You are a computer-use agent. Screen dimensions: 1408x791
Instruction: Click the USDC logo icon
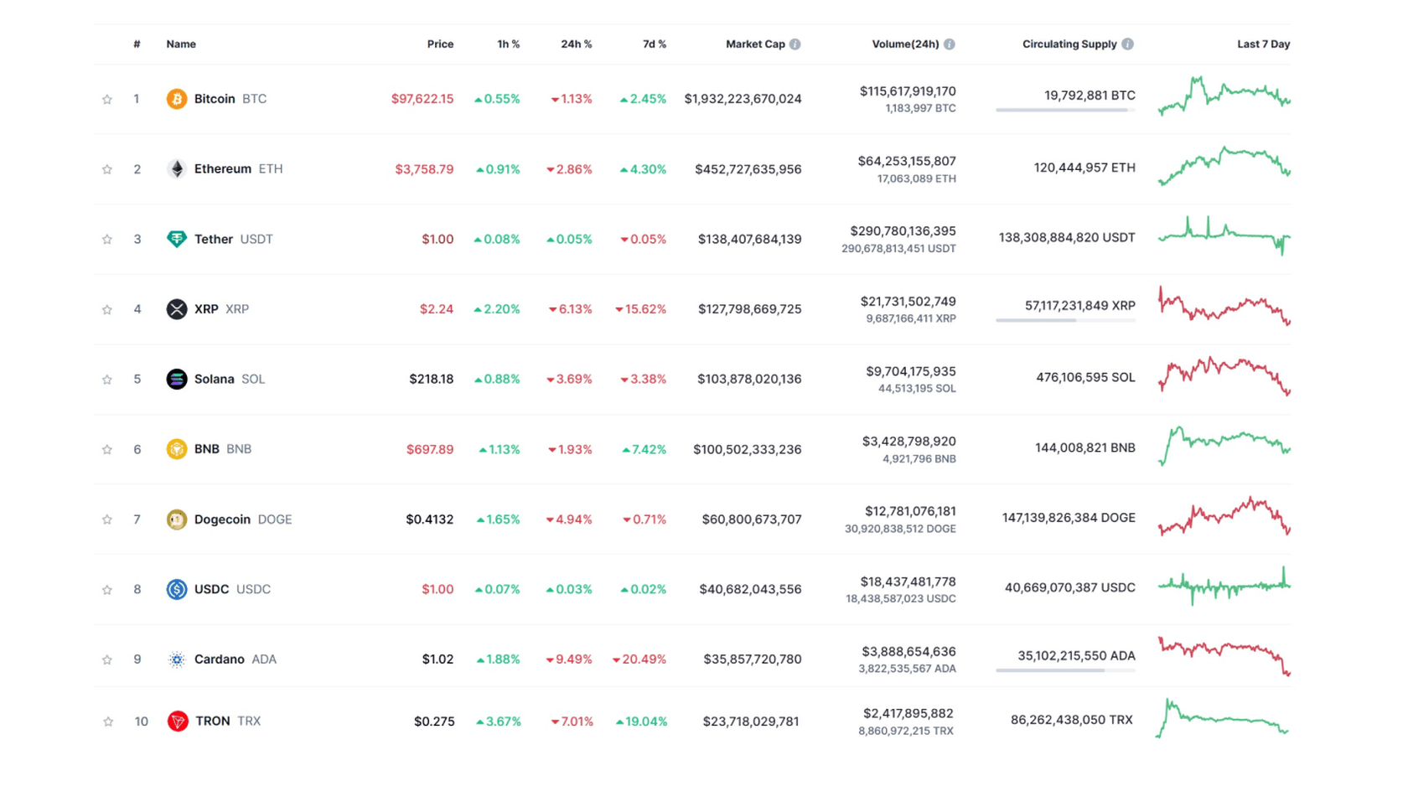click(176, 589)
